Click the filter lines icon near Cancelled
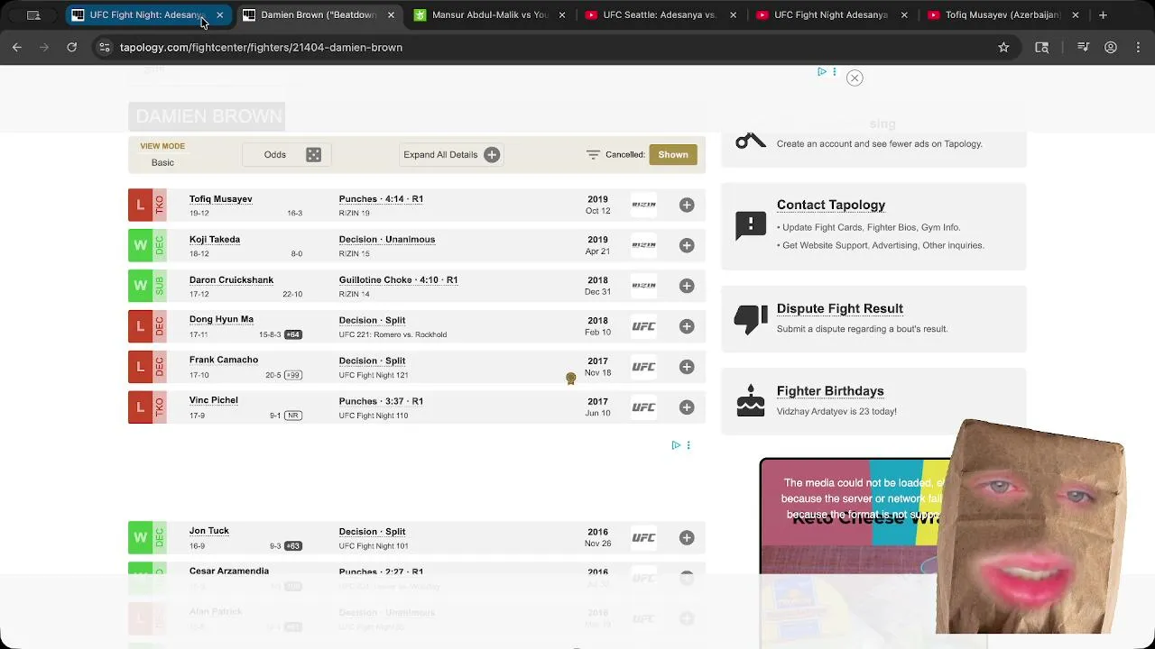 [593, 154]
